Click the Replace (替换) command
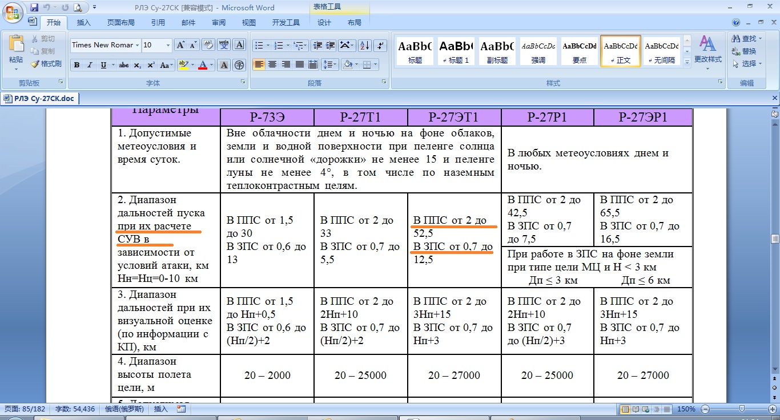The image size is (780, 420). pos(745,51)
